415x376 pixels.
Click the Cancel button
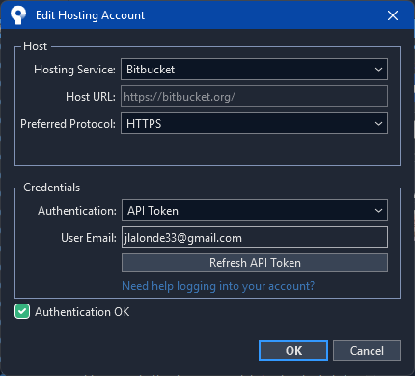(367, 350)
